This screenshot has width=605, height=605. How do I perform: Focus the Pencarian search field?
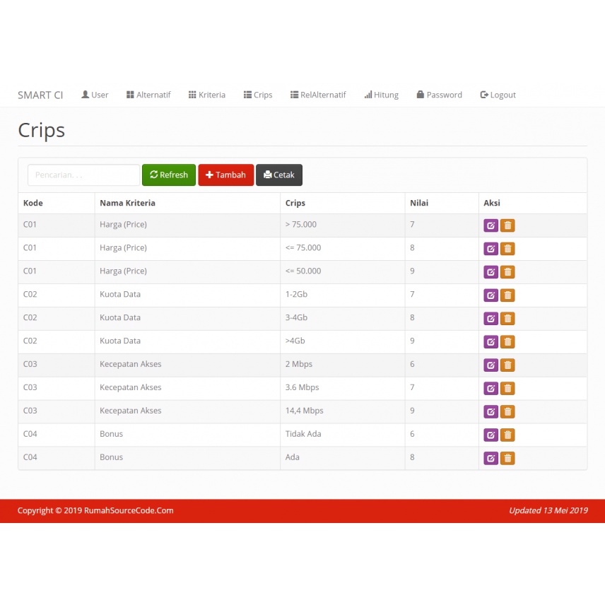point(83,175)
